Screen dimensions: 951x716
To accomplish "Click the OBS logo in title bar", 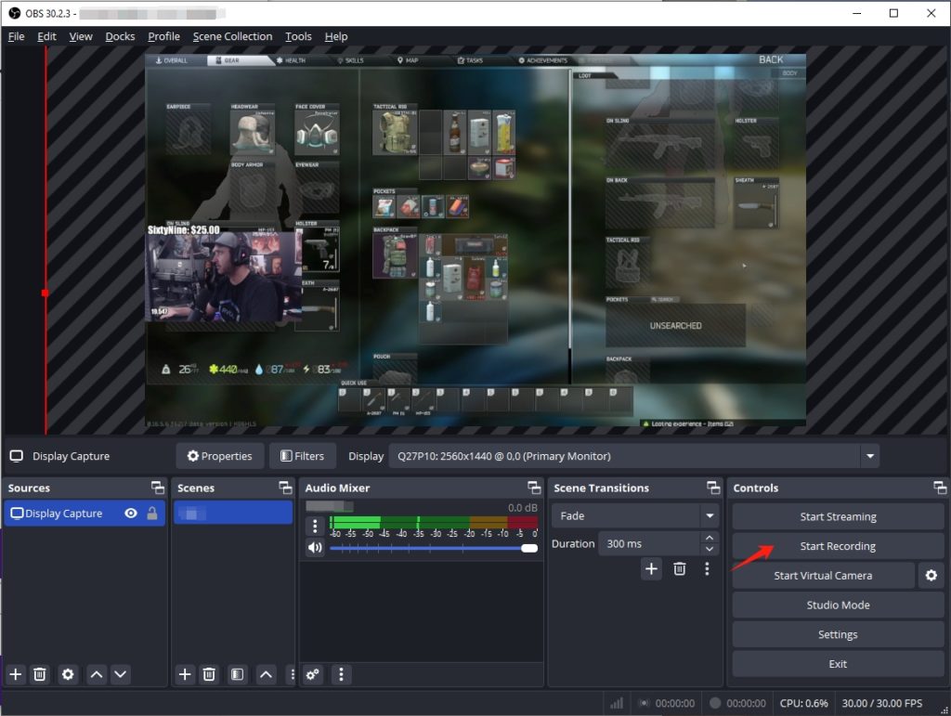I will (x=15, y=13).
